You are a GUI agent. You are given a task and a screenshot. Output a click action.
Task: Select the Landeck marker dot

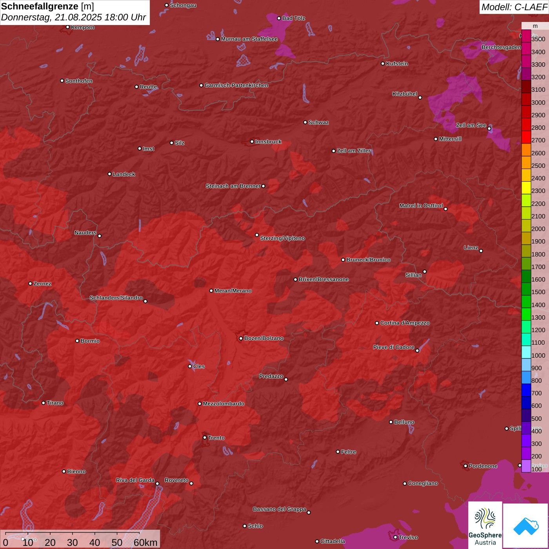coord(110,174)
